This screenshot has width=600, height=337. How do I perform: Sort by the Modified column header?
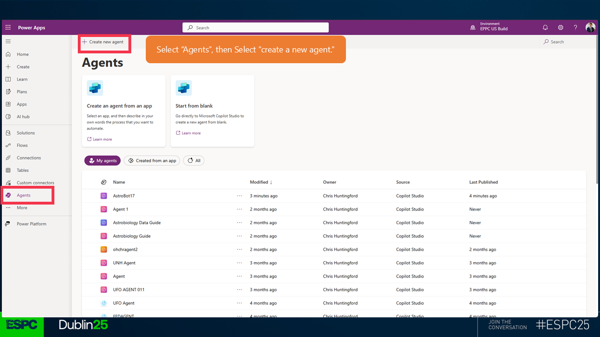pyautogui.click(x=261, y=182)
